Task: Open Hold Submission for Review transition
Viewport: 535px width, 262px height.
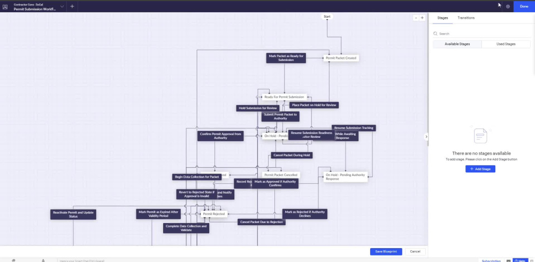Action: click(258, 108)
